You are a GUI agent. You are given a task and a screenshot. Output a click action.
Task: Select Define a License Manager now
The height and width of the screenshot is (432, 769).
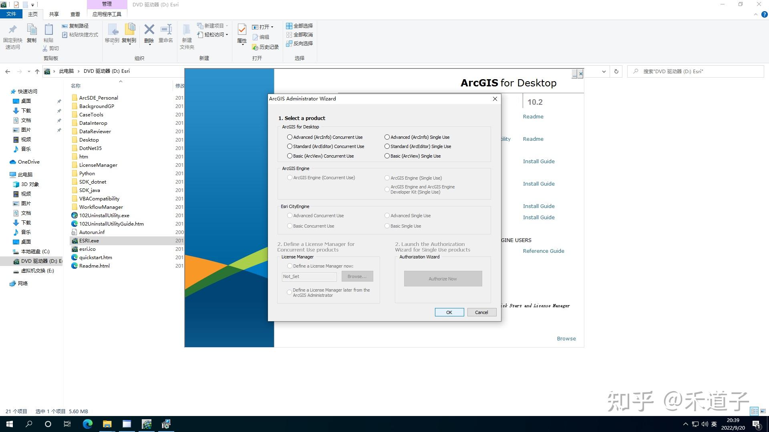[290, 266]
